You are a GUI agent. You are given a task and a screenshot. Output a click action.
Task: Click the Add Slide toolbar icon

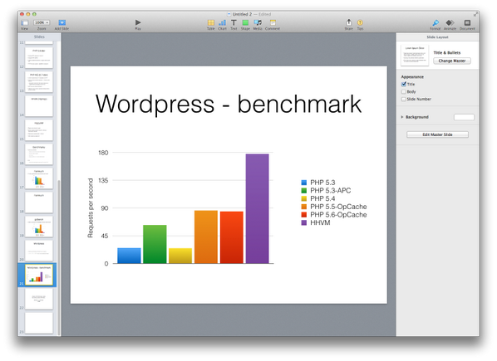point(62,22)
